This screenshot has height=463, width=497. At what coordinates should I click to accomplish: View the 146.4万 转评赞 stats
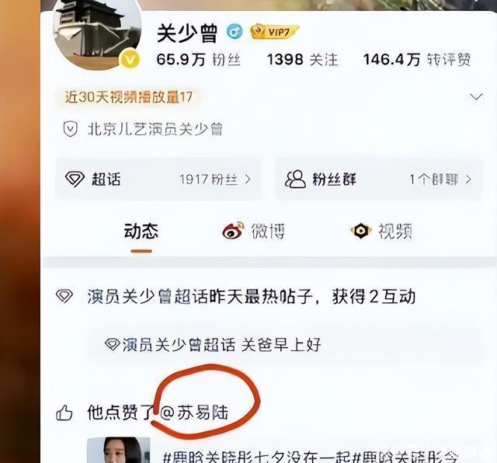(417, 60)
